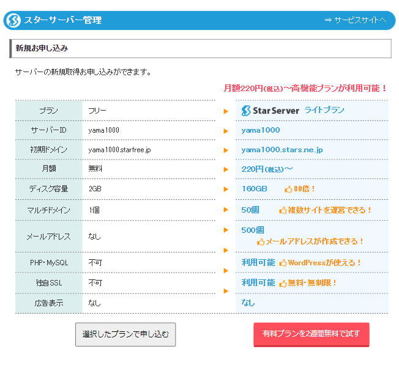Click the yama1000.starfree.jp initial domain value
Image resolution: width=399 pixels, height=368 pixels.
[x=119, y=150]
